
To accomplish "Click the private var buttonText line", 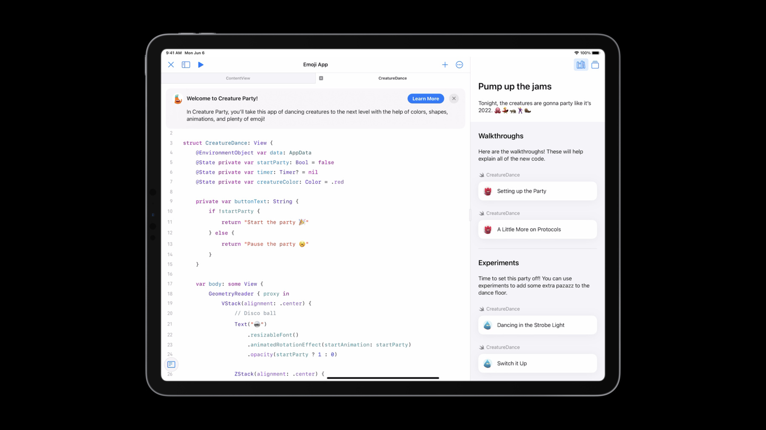I will [247, 201].
